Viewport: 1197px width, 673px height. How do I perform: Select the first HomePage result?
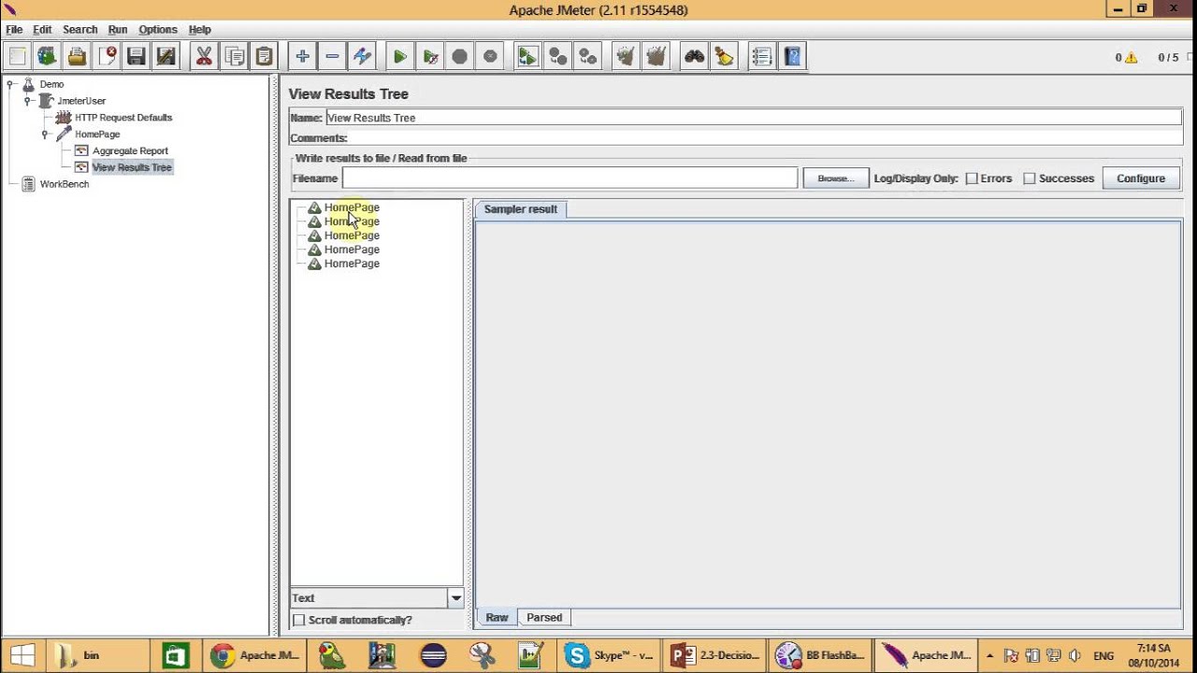coord(352,208)
